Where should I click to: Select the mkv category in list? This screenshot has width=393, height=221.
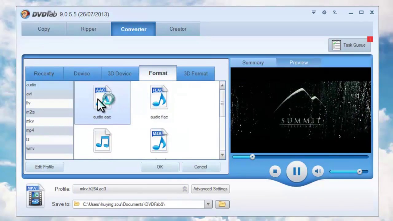[x=49, y=121]
